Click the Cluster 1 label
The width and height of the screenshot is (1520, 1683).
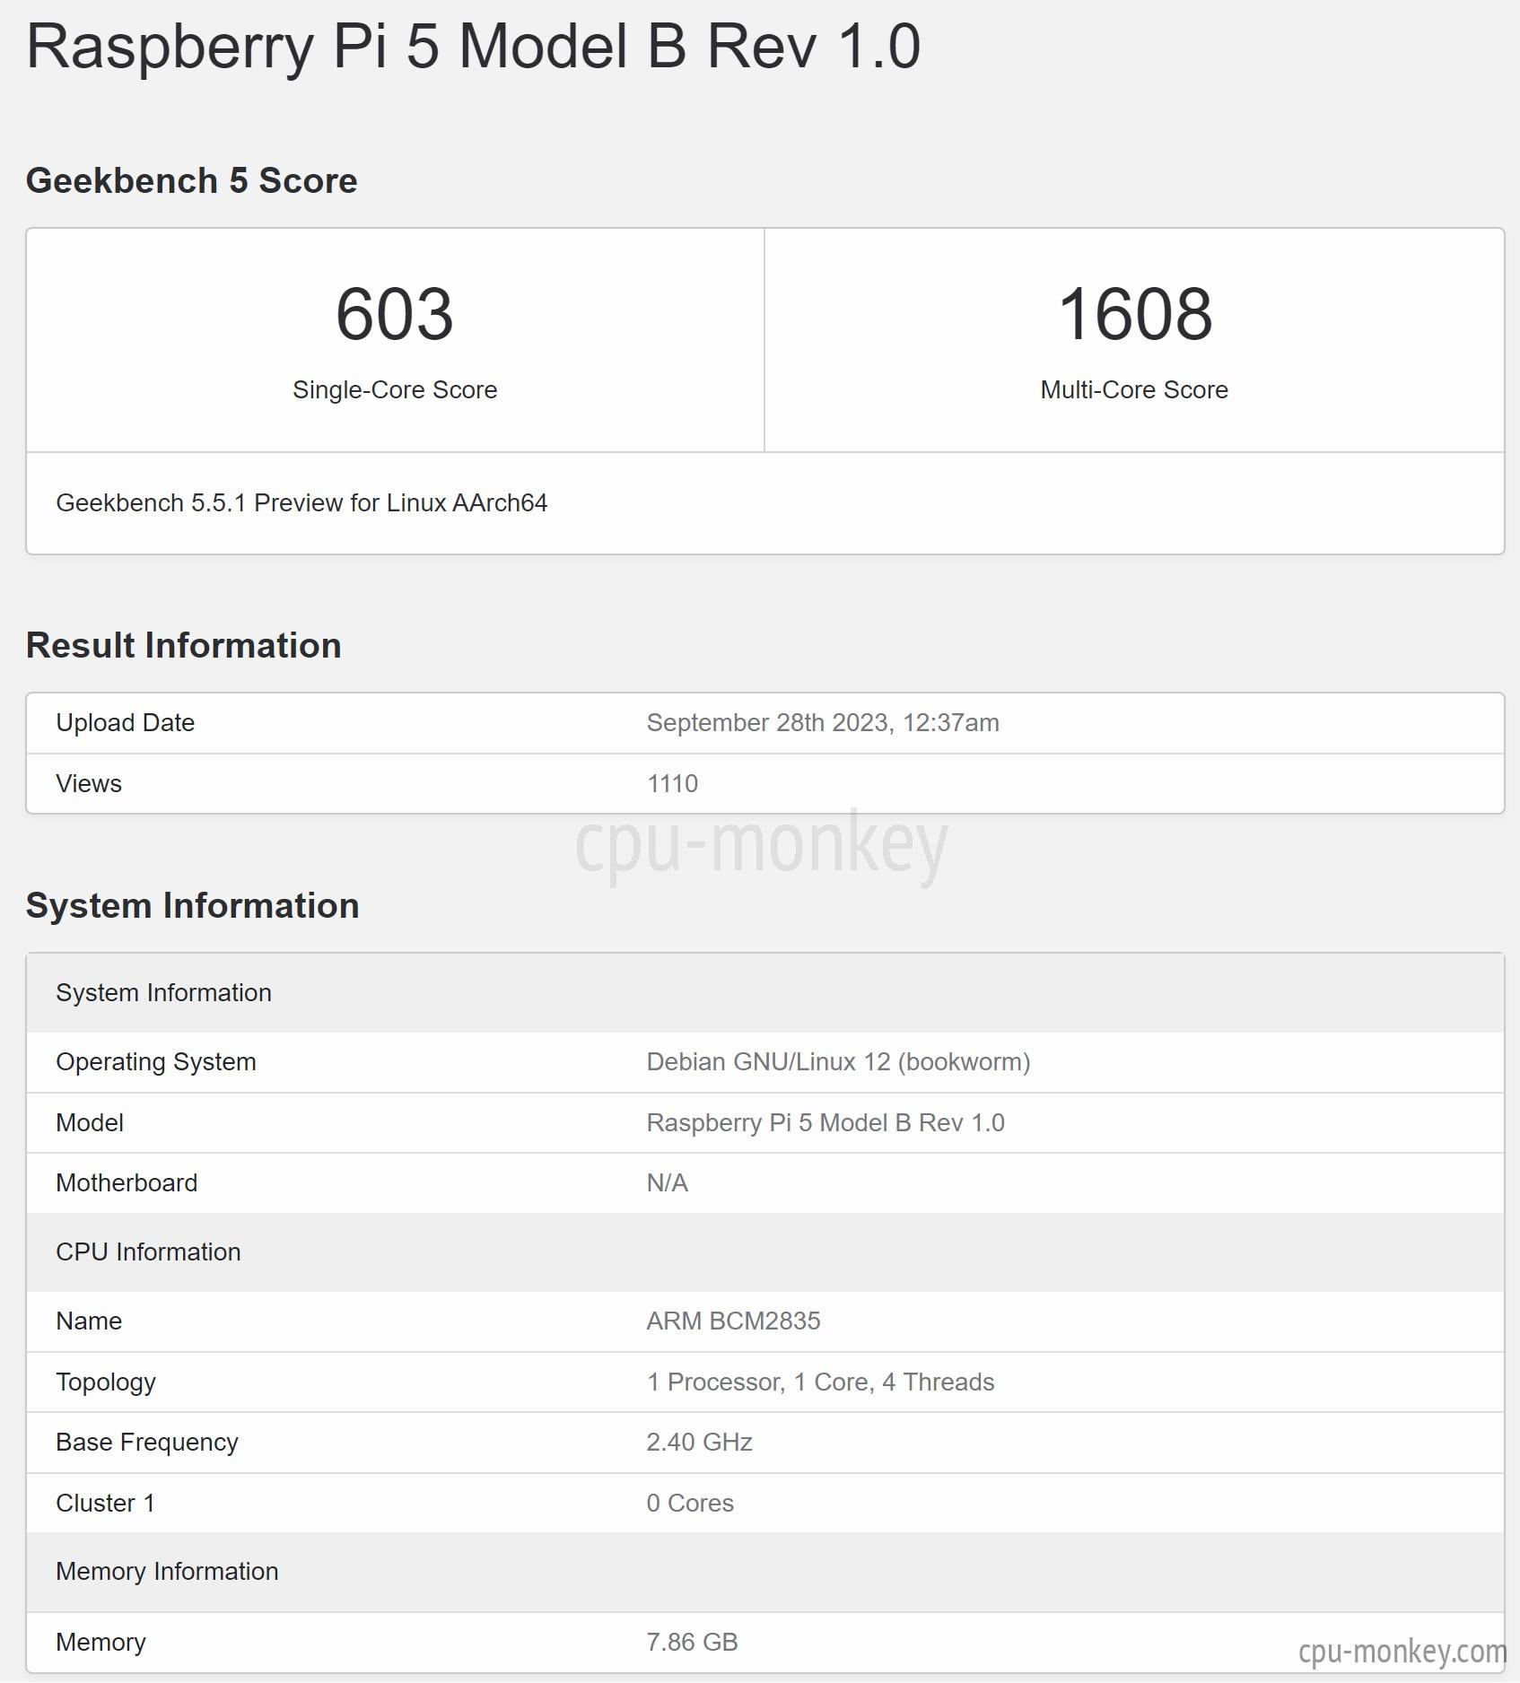coord(105,1504)
